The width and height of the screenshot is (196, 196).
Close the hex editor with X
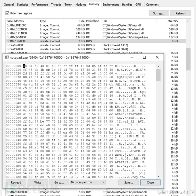click(x=157, y=57)
